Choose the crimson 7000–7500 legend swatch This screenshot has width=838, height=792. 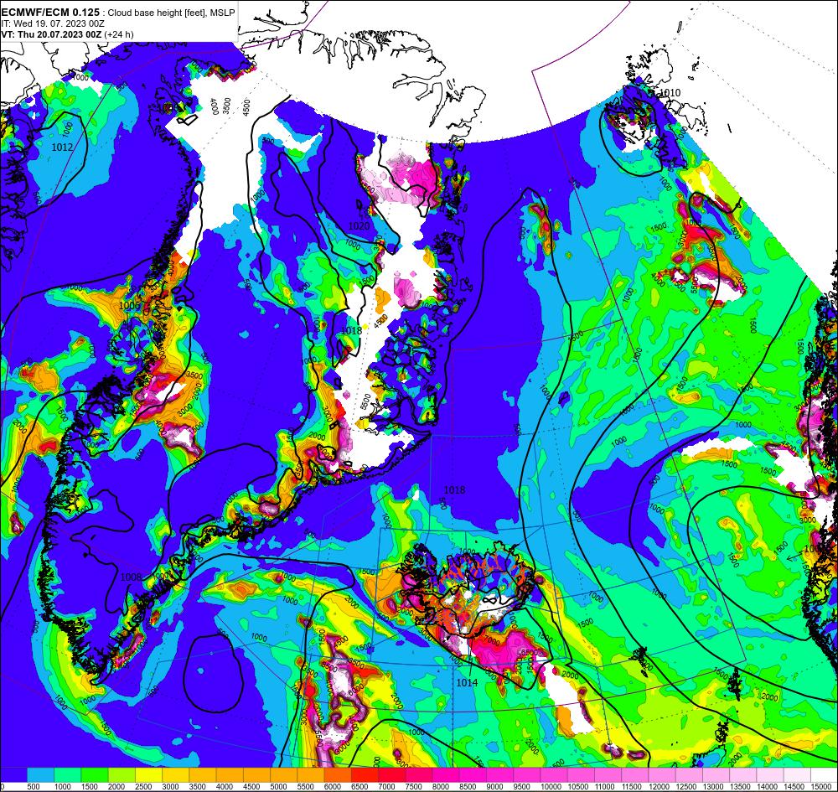391,774
